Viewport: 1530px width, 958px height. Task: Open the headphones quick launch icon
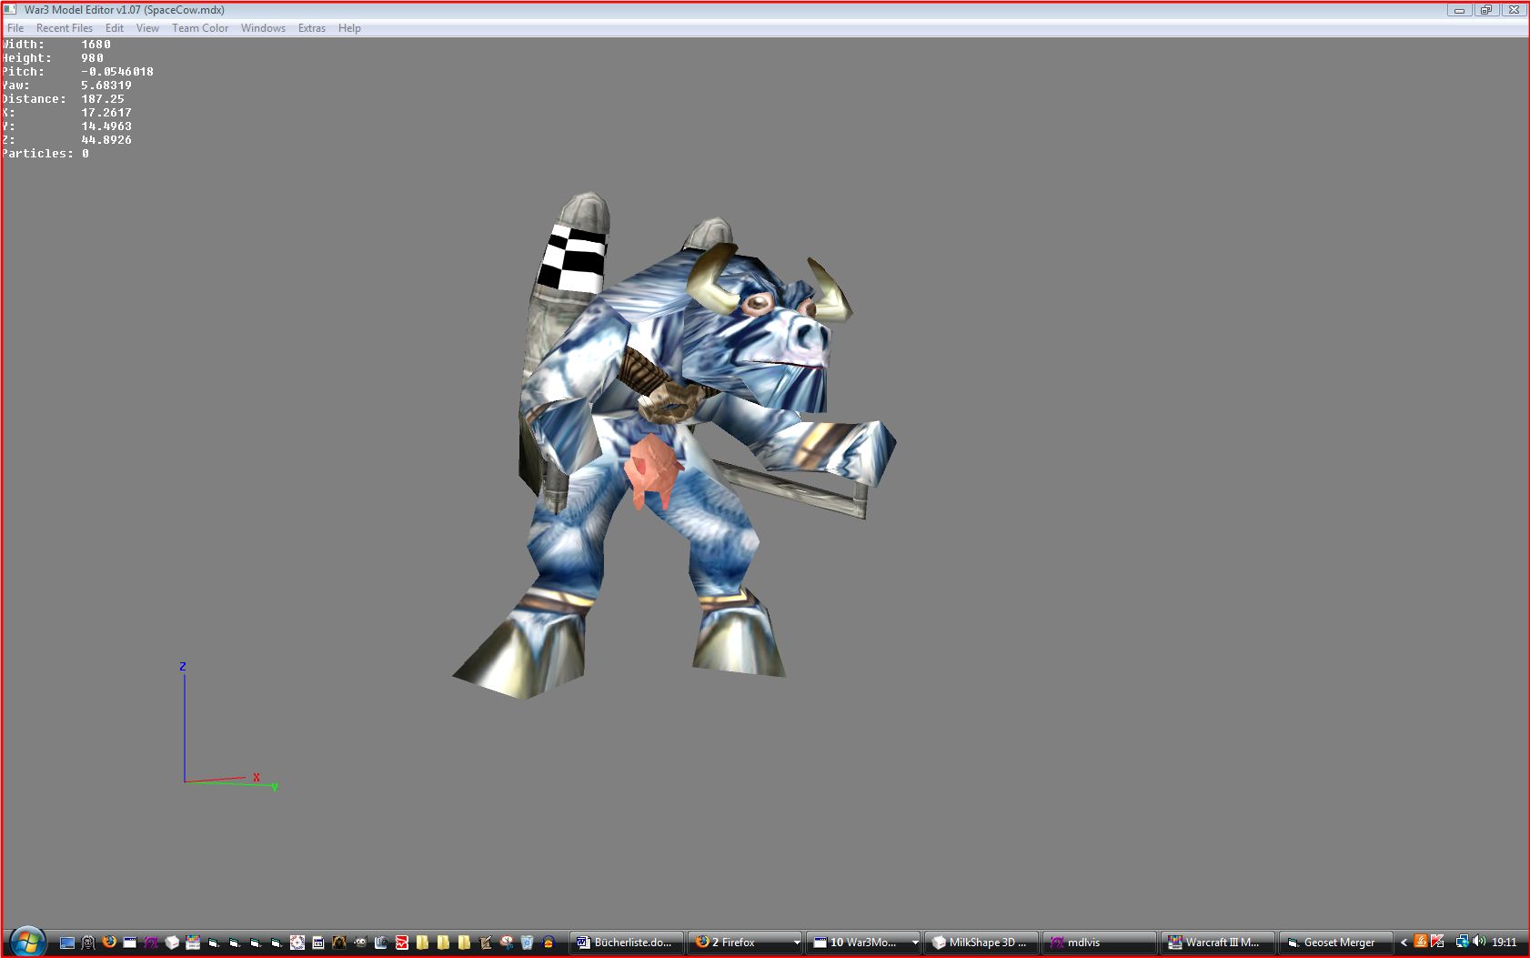click(x=548, y=943)
